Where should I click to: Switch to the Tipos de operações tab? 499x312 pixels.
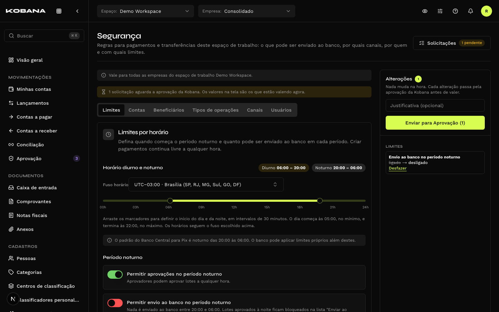(x=216, y=110)
